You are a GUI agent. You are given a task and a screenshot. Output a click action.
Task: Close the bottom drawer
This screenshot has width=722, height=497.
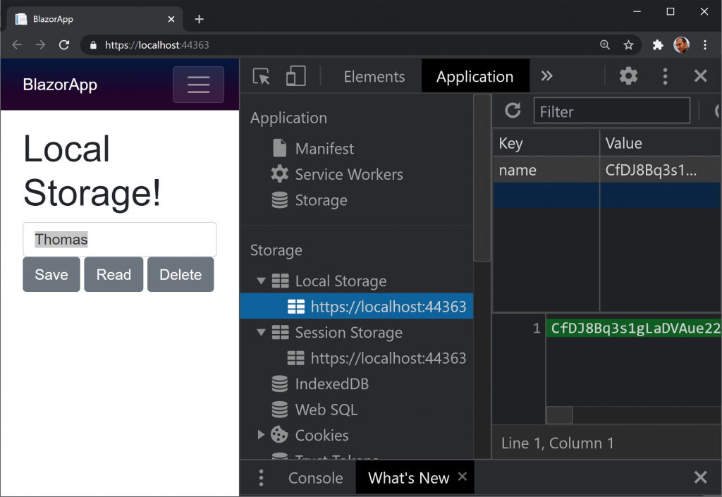(x=700, y=477)
